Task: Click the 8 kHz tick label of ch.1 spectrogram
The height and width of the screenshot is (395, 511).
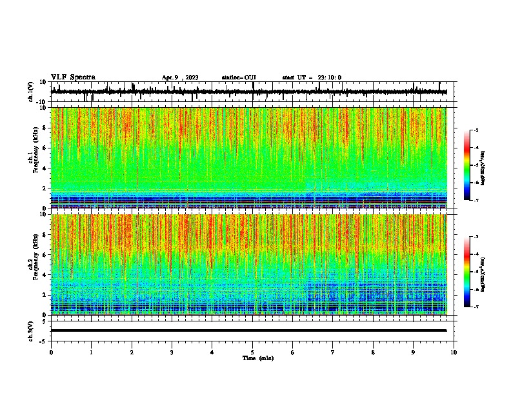Action: coord(45,128)
